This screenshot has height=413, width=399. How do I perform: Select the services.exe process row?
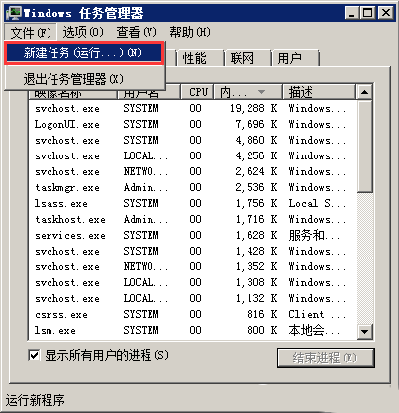pos(193,235)
